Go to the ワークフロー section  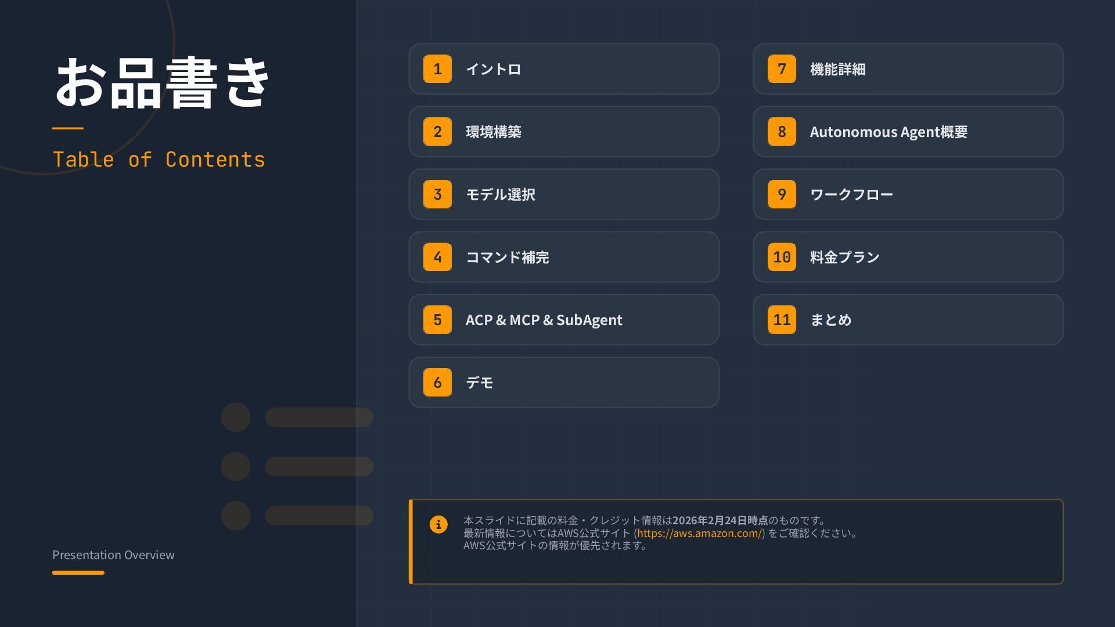click(851, 194)
